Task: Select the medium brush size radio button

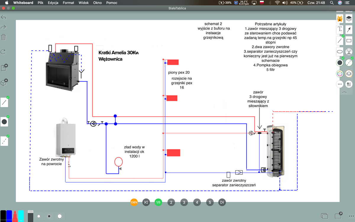Action: coord(49,216)
